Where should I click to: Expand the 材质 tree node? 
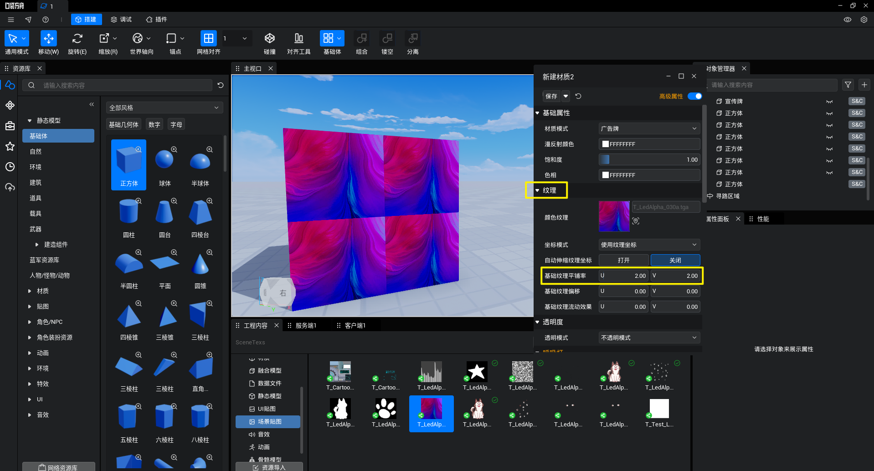pos(30,291)
